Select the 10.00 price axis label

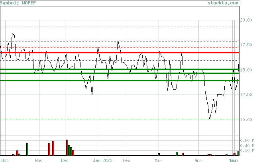click(x=246, y=120)
